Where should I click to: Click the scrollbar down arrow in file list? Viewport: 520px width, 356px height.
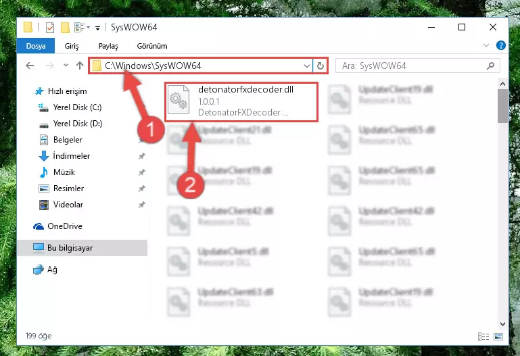pos(502,324)
